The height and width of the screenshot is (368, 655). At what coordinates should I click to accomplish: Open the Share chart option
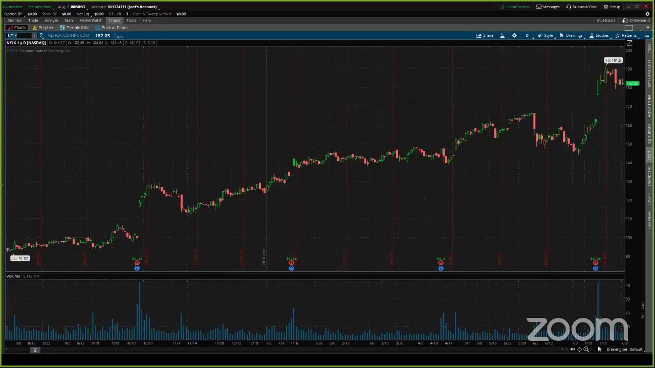click(485, 35)
